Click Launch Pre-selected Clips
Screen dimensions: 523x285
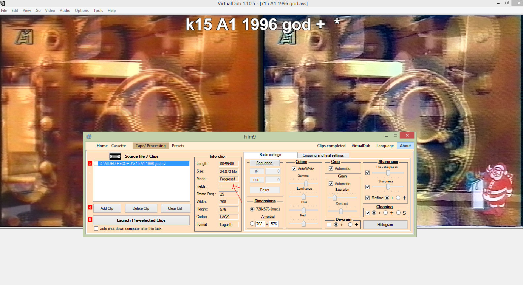click(141, 220)
